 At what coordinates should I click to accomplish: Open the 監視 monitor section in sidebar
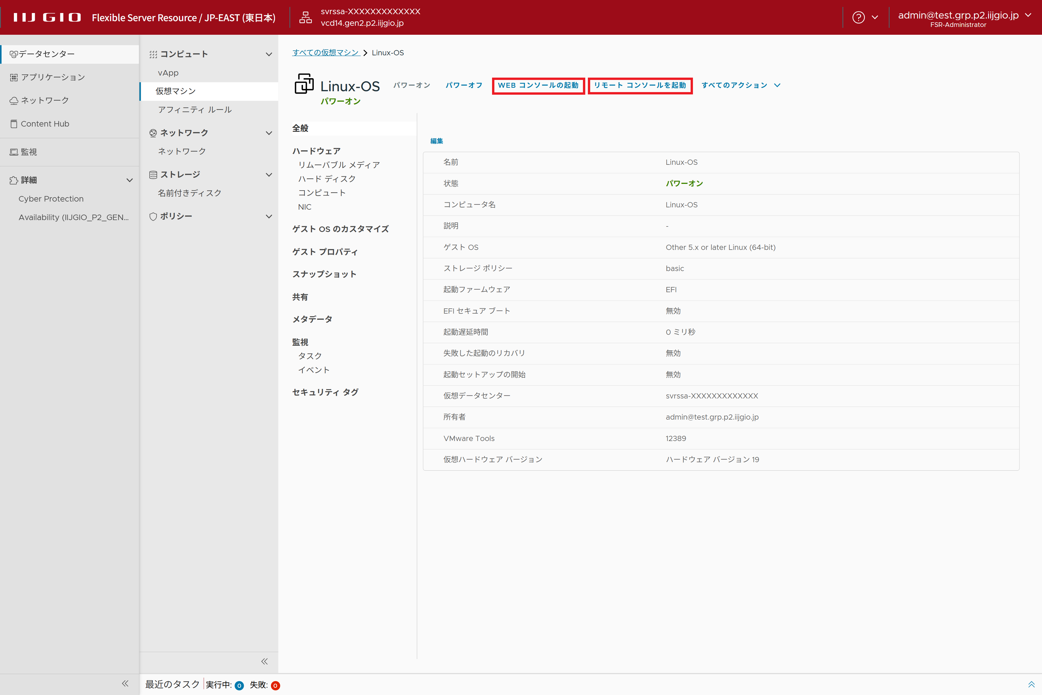point(29,152)
